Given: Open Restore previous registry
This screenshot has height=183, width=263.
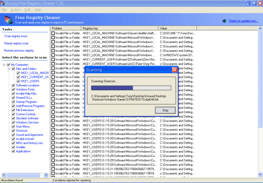Looking at the screenshot, I should (x=19, y=50).
